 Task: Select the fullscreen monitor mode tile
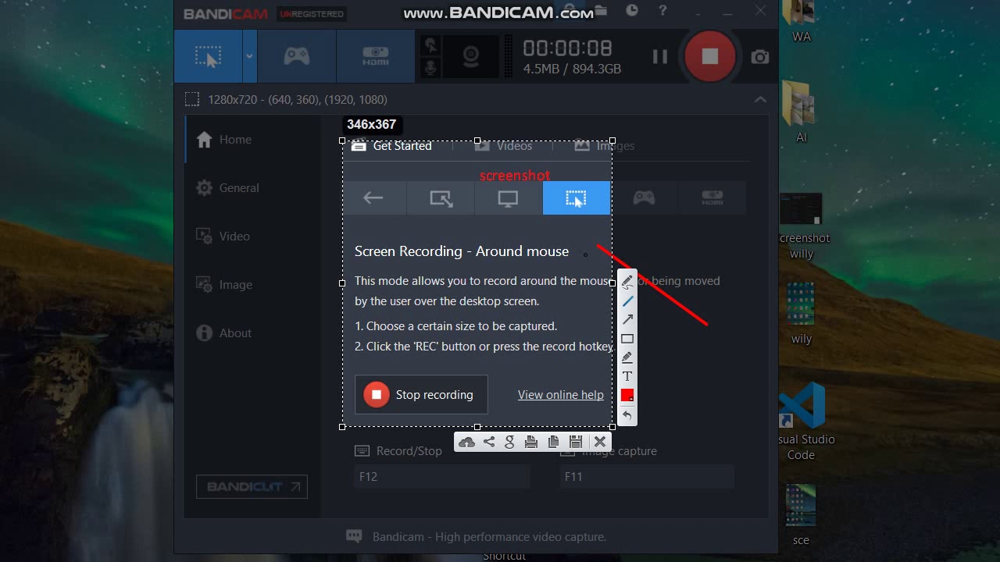pos(508,198)
